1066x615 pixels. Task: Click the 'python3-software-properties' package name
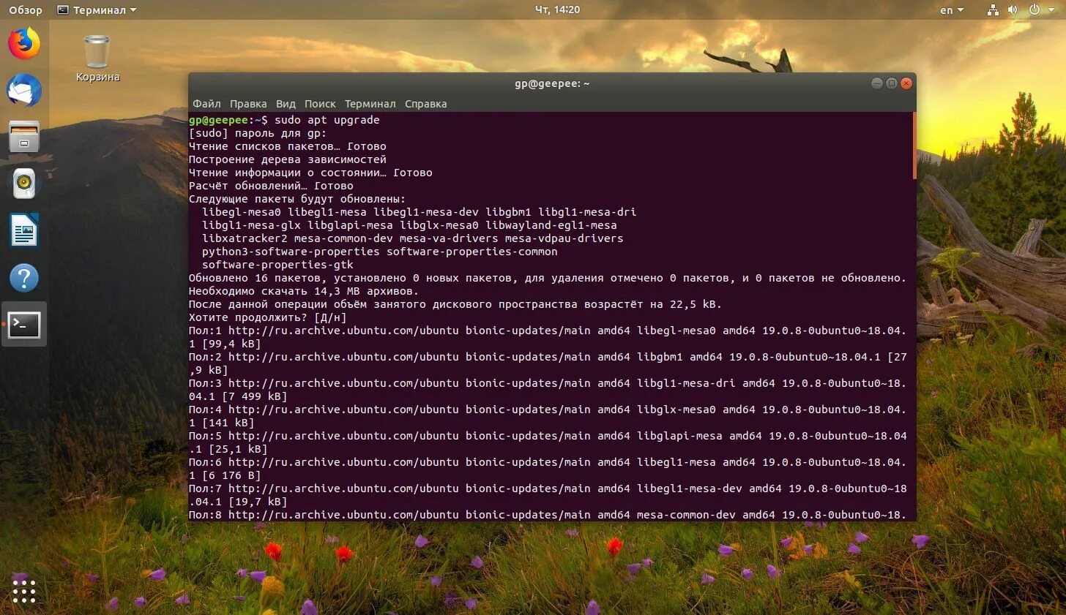tap(291, 252)
